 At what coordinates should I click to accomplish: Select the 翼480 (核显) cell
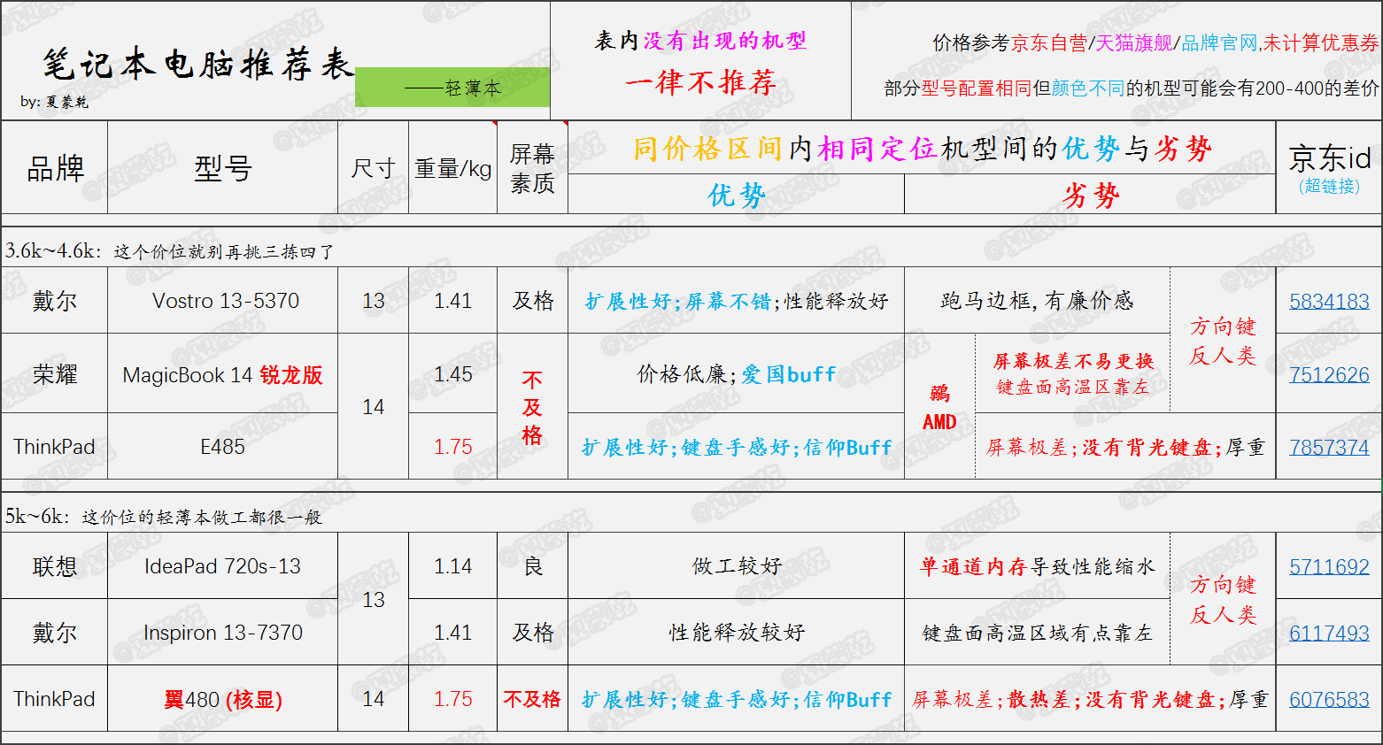pyautogui.click(x=223, y=699)
